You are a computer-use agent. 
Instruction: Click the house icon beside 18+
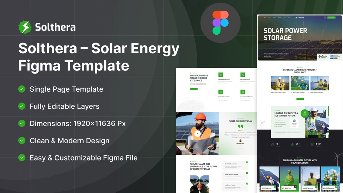[272, 144]
